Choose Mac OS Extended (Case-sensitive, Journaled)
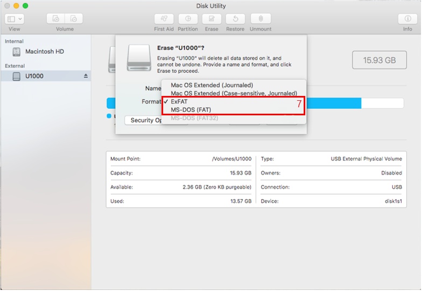Image resolution: width=428 pixels, height=291 pixels. point(234,93)
